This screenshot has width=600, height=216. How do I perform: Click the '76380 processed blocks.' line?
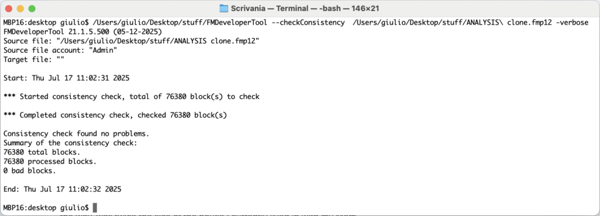[50, 162]
